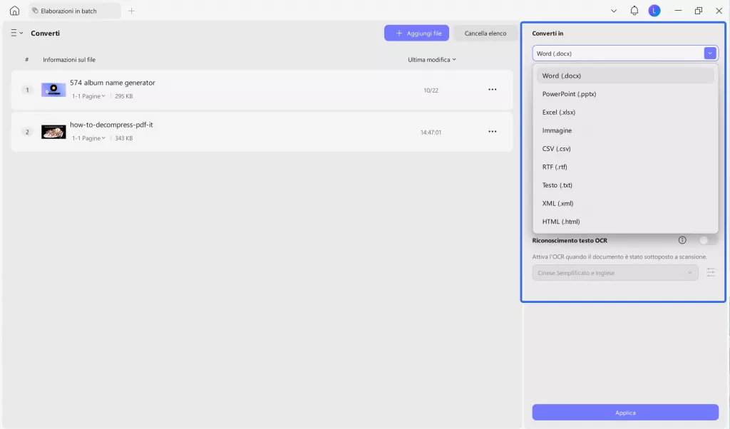
Task: Choose CSV (.csv) format
Action: pos(625,148)
